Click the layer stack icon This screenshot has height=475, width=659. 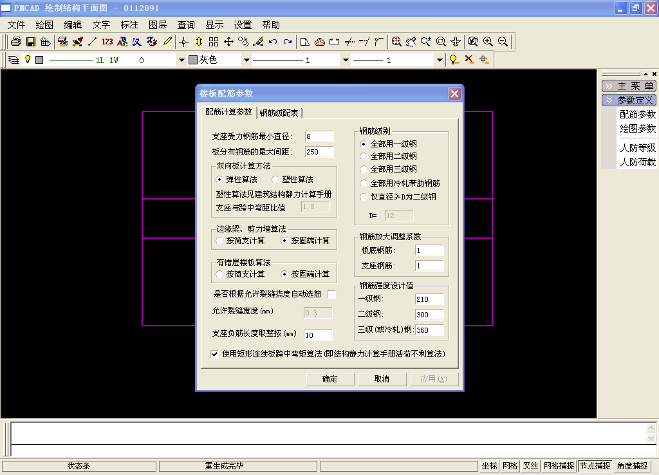click(x=14, y=60)
